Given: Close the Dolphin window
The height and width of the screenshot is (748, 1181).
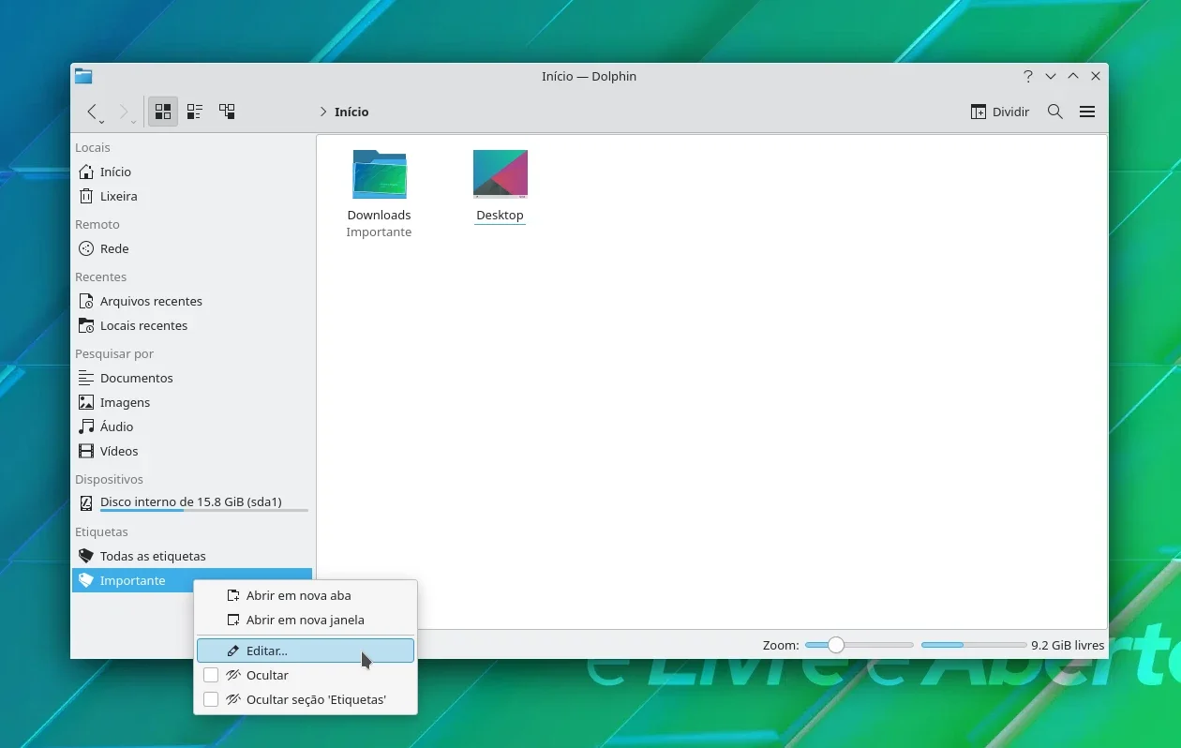Looking at the screenshot, I should coord(1096,76).
